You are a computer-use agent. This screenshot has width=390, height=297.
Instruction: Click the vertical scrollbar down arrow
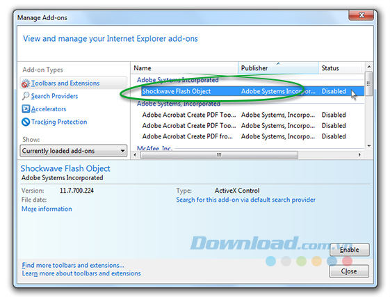click(369, 146)
